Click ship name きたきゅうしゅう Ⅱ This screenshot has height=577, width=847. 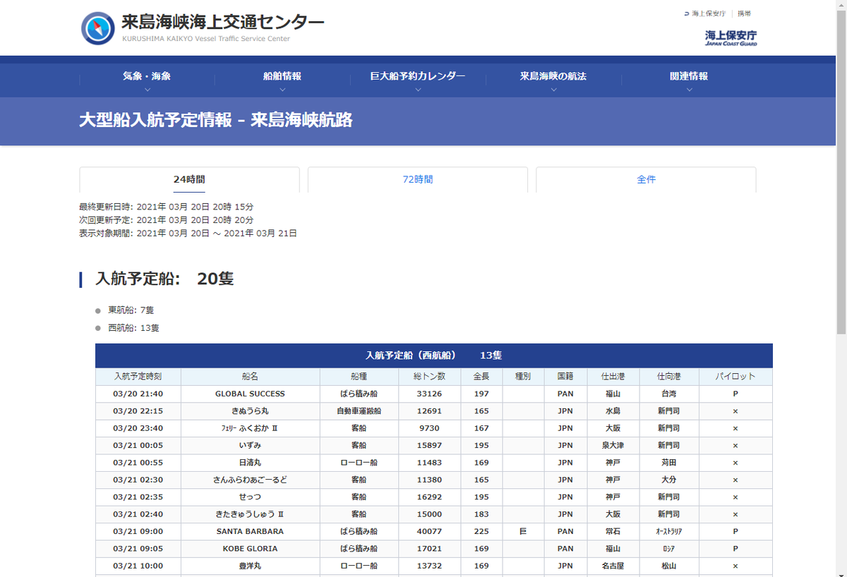click(251, 514)
